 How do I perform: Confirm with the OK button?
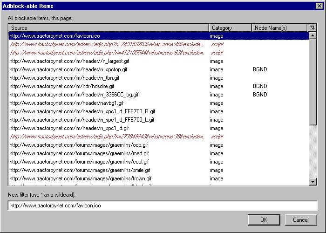point(264,220)
